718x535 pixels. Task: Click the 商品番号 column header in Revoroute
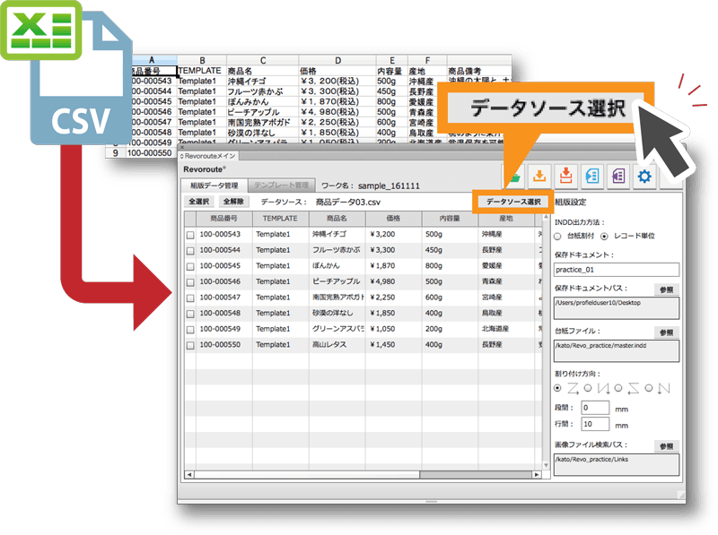[223, 219]
